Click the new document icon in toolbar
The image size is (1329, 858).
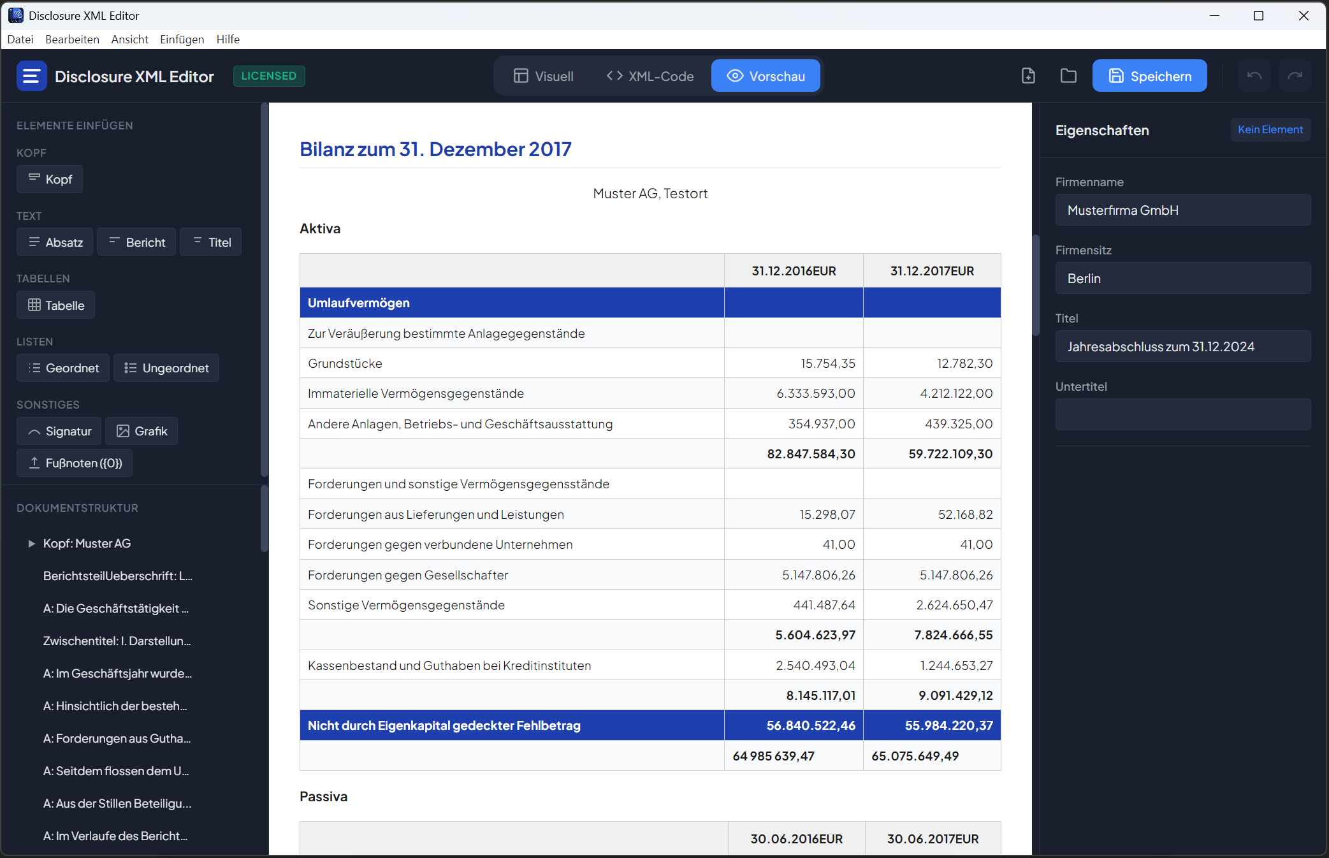coord(1028,76)
